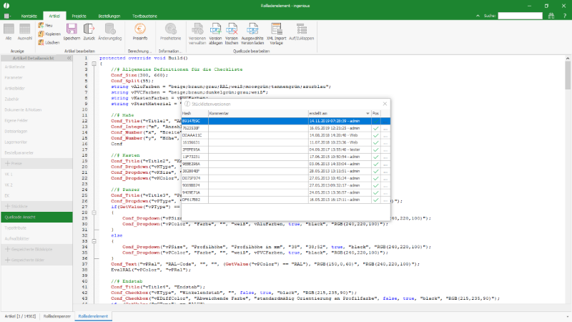Image resolution: width=572 pixels, height=322 pixels.
Task: Click the Auswahl display icon
Action: (25, 31)
